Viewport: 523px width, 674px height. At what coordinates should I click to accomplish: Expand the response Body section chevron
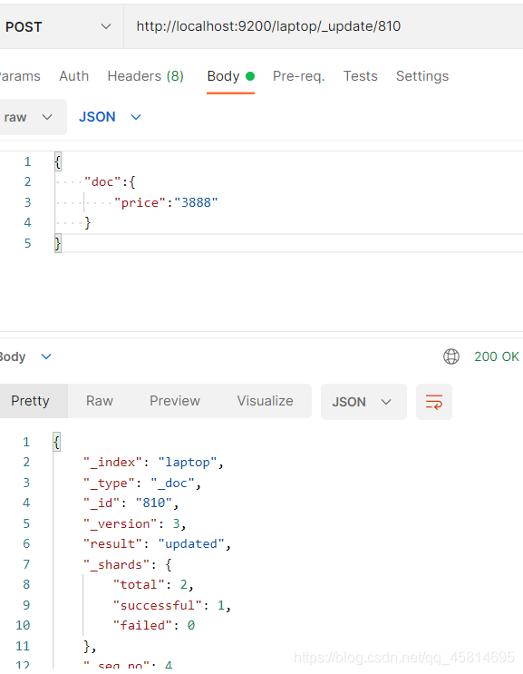coord(46,357)
